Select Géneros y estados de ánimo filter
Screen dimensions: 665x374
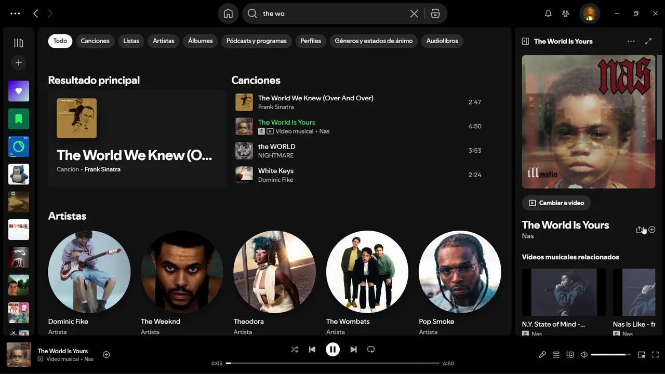pyautogui.click(x=374, y=41)
